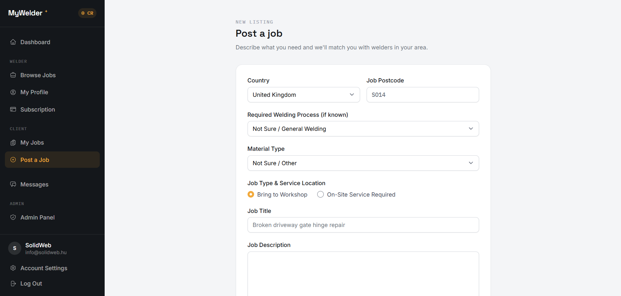Click the My Jobs clipboard icon
The image size is (621, 296).
13,143
